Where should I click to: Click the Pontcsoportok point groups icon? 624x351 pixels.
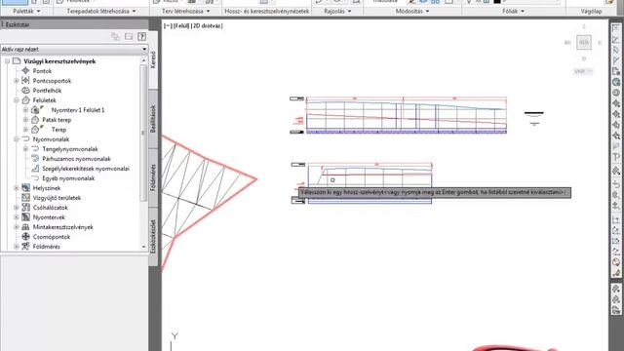(x=26, y=80)
